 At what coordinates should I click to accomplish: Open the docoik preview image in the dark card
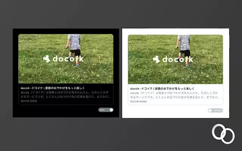coord(66,59)
